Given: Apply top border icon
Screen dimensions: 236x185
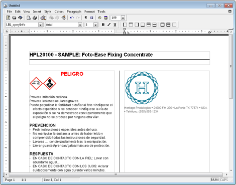Looking at the screenshot, I should pyautogui.click(x=131, y=25).
